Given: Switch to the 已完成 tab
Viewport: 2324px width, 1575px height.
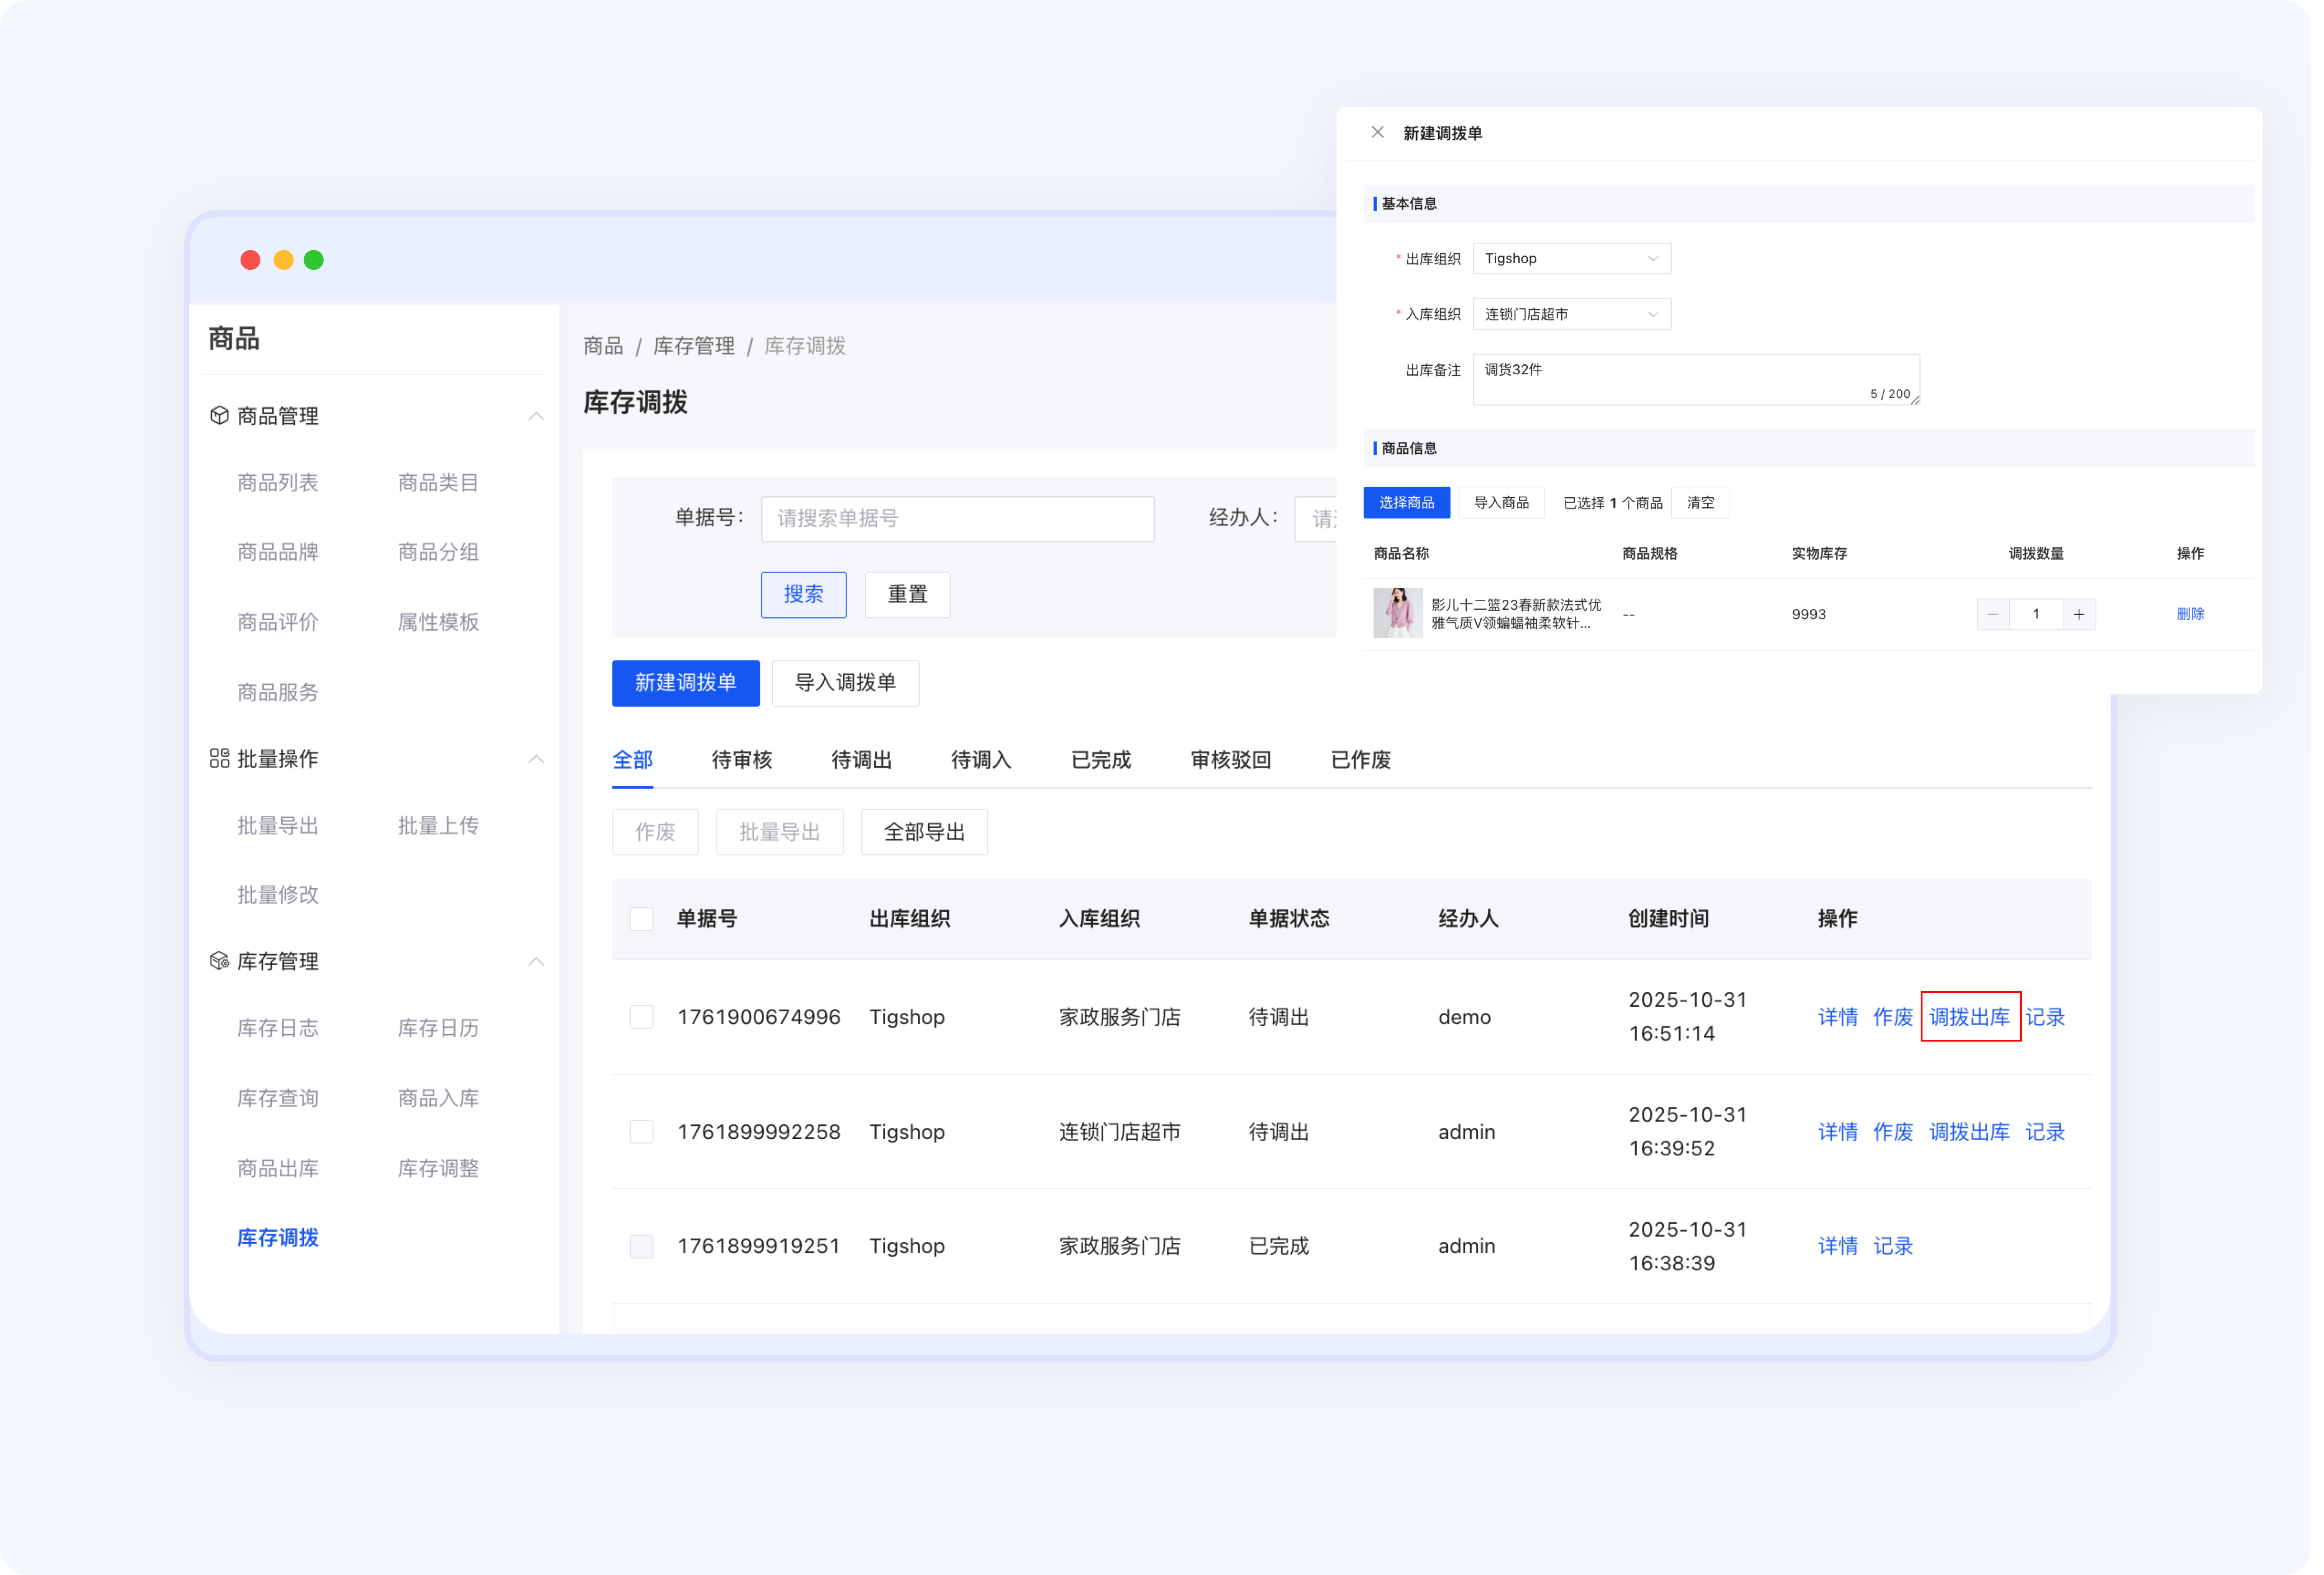Looking at the screenshot, I should tap(1100, 760).
